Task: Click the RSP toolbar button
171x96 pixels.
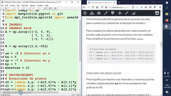Action: pos(50,8)
